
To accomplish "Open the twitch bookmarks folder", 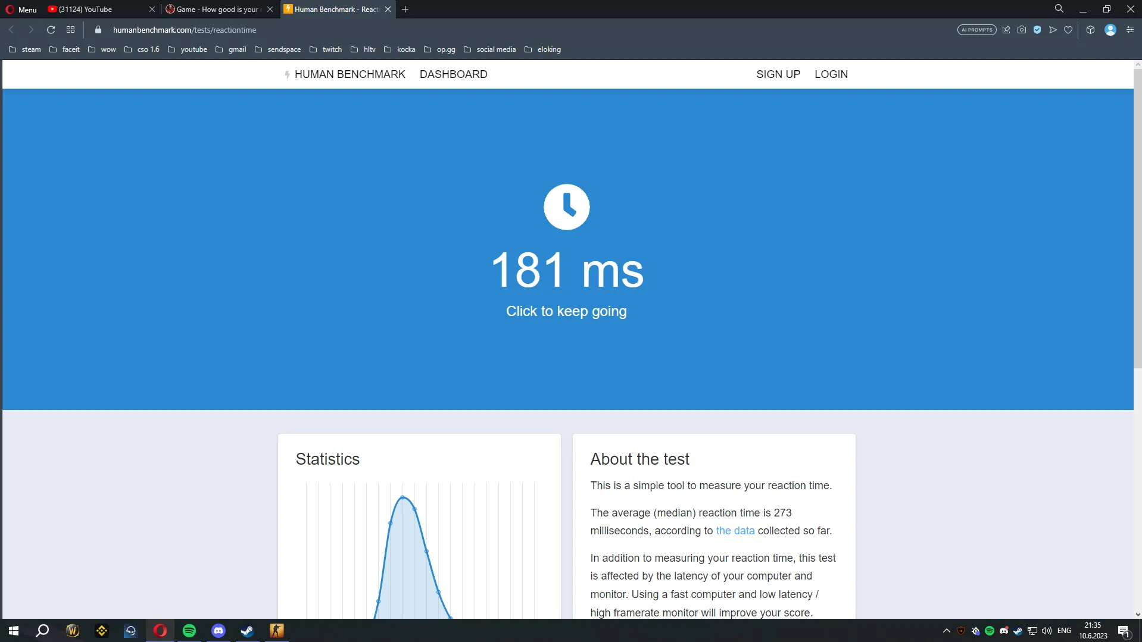I will [x=326, y=49].
